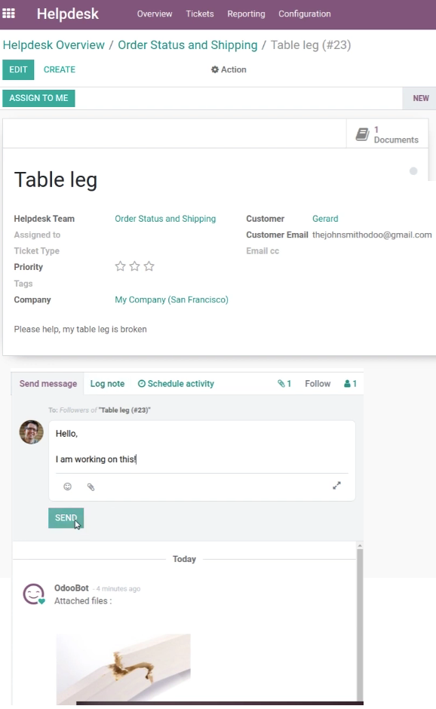
Task: Open the Reporting menu
Action: (x=246, y=14)
